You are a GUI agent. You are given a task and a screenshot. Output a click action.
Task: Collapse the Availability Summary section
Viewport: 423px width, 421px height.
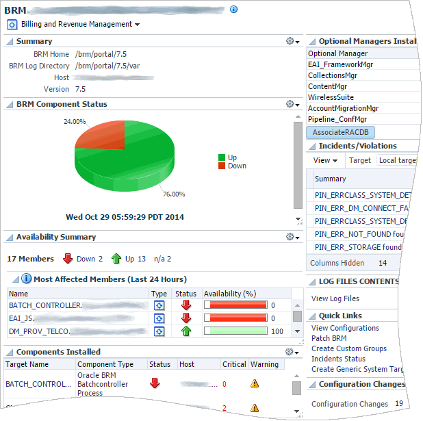click(10, 238)
